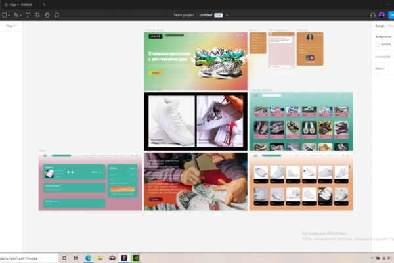
Task: Click the yellow button in hero banner
Action: pyautogui.click(x=156, y=73)
